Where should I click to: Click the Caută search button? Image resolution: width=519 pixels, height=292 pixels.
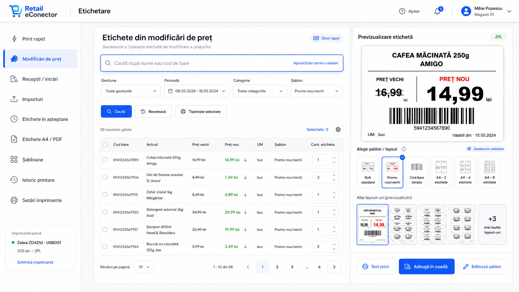tap(116, 111)
